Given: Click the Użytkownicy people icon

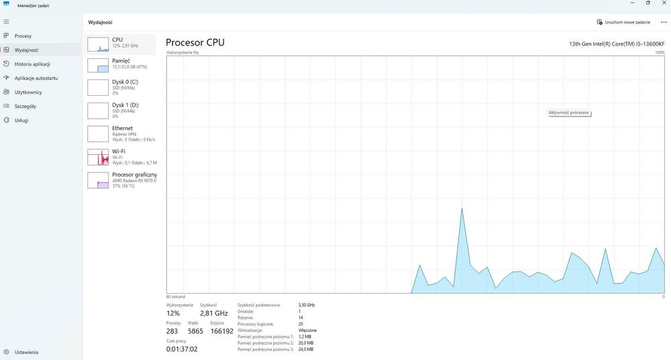Looking at the screenshot, I should [7, 92].
